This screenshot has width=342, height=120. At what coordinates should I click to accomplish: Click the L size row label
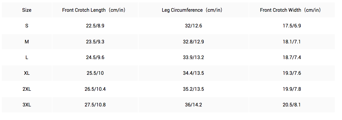tap(27, 58)
